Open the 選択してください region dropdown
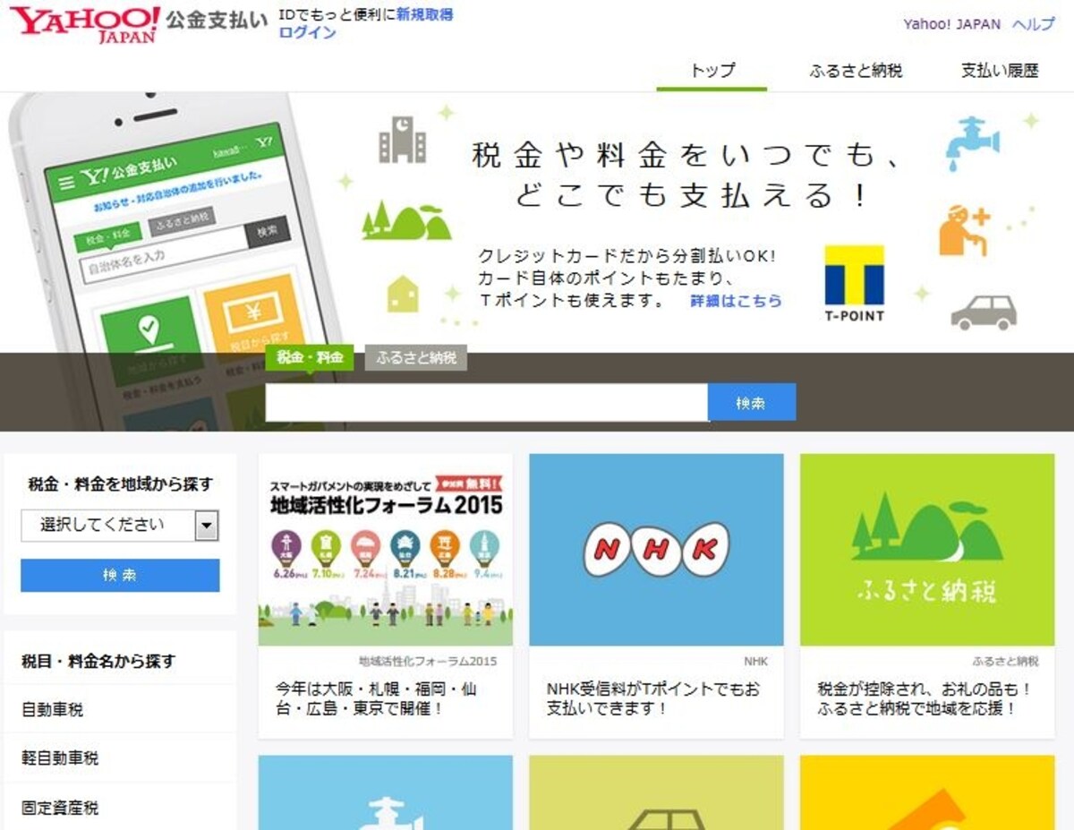 (119, 526)
